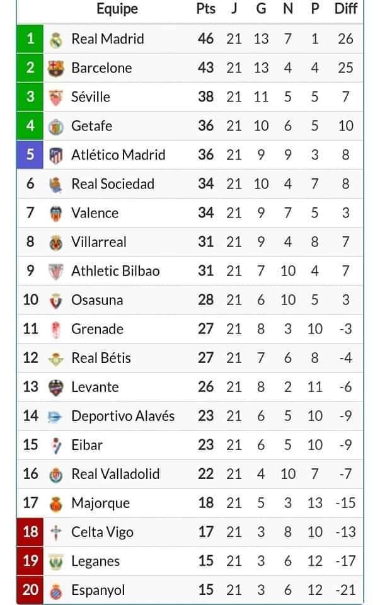This screenshot has height=605, width=380.
Task: Click the Real Madrid club crest
Action: [x=55, y=39]
